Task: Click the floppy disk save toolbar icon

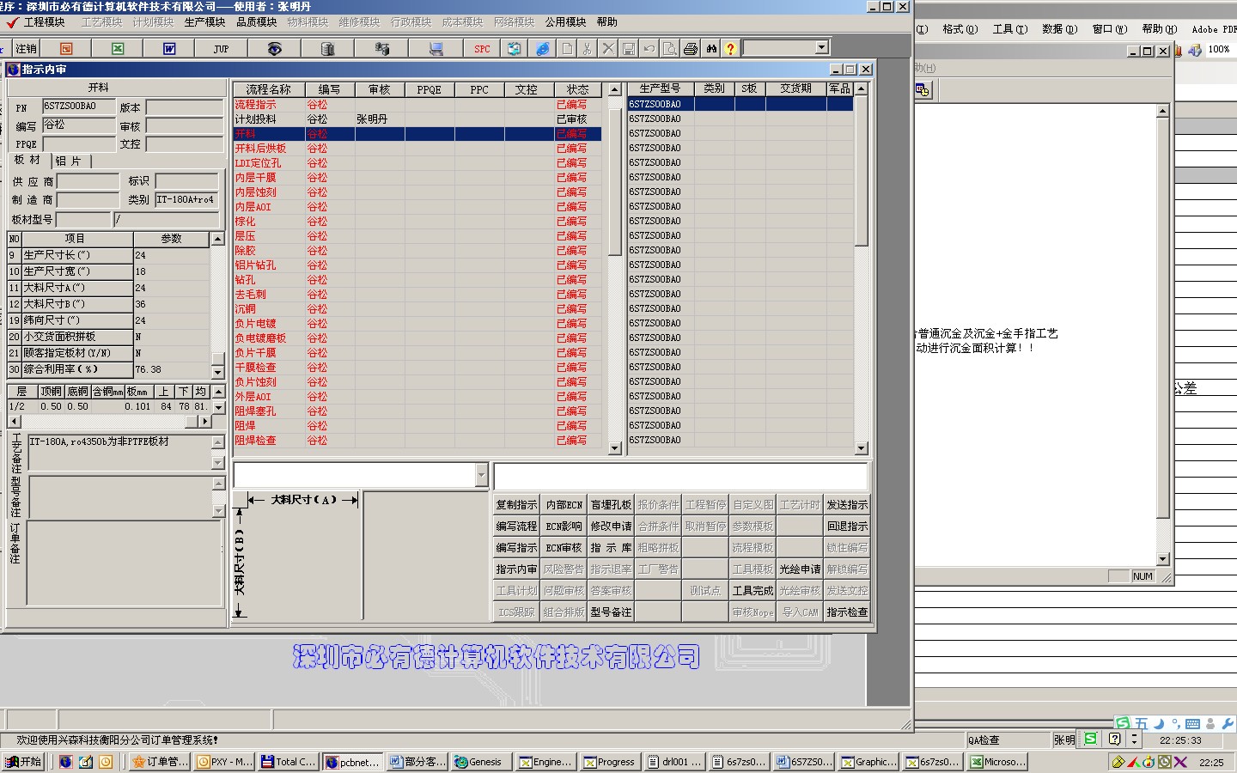Action: (629, 49)
